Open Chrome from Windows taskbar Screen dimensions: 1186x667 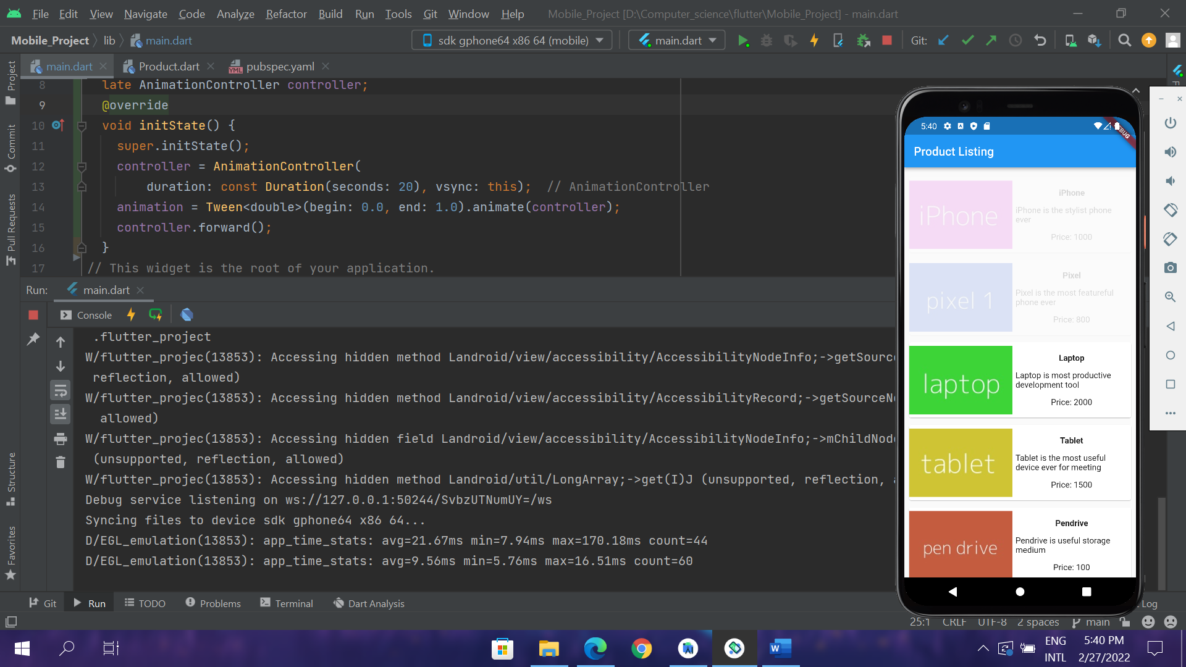pyautogui.click(x=641, y=648)
